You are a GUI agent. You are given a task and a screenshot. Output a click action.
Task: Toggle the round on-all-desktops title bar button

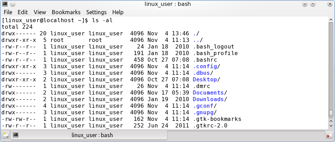(x=13, y=4)
